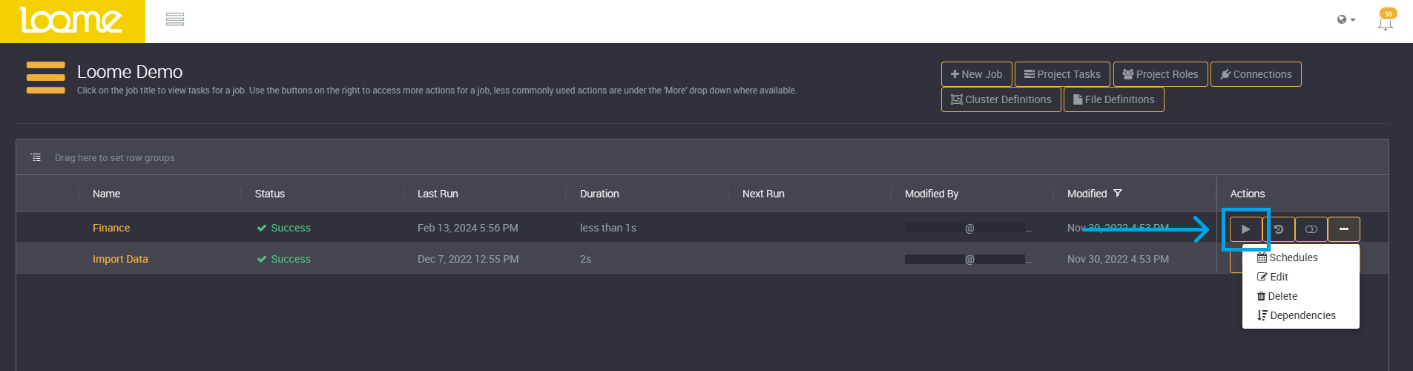The image size is (1413, 371).
Task: Sort by Last Run column
Action: click(x=438, y=194)
